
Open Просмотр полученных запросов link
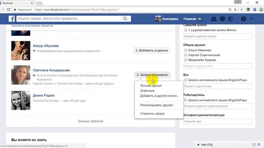[x=32, y=25]
